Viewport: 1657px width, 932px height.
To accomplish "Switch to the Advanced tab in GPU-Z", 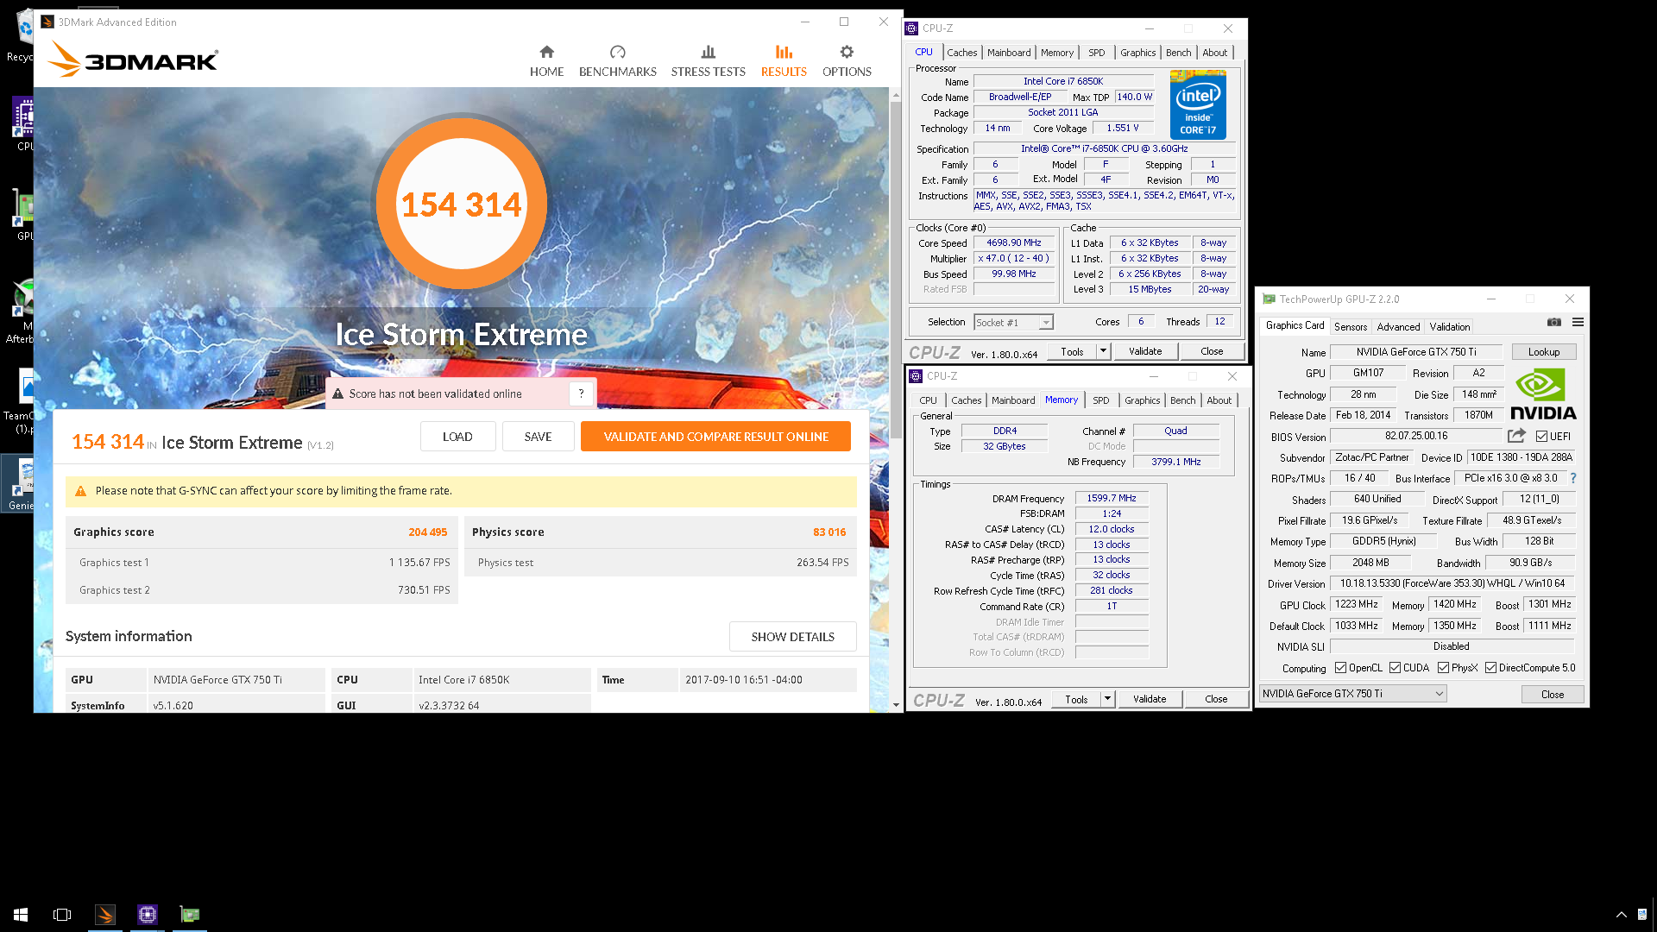I will coord(1398,327).
